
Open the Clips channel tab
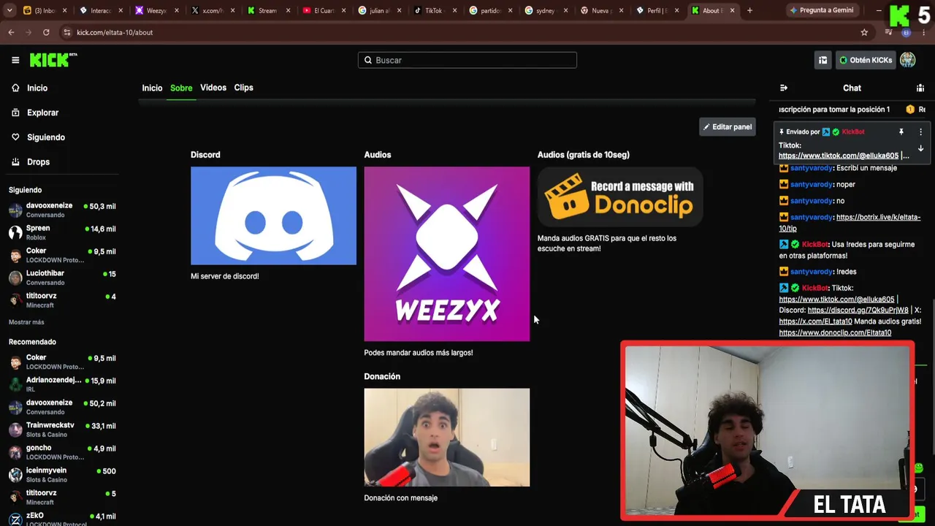(243, 88)
